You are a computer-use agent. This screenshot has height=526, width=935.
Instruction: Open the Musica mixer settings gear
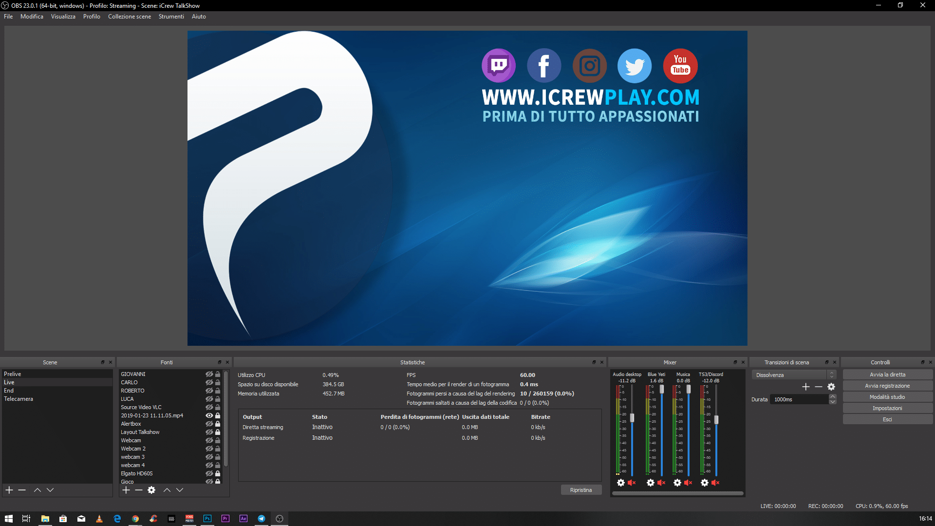point(677,483)
